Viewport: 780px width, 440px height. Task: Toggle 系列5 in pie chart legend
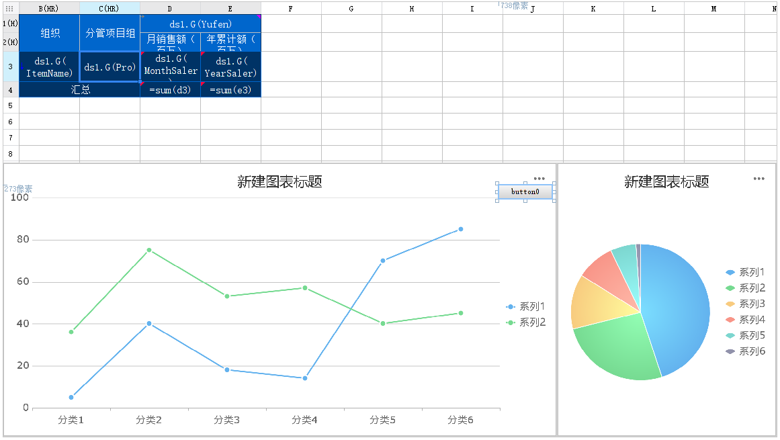[x=745, y=336]
